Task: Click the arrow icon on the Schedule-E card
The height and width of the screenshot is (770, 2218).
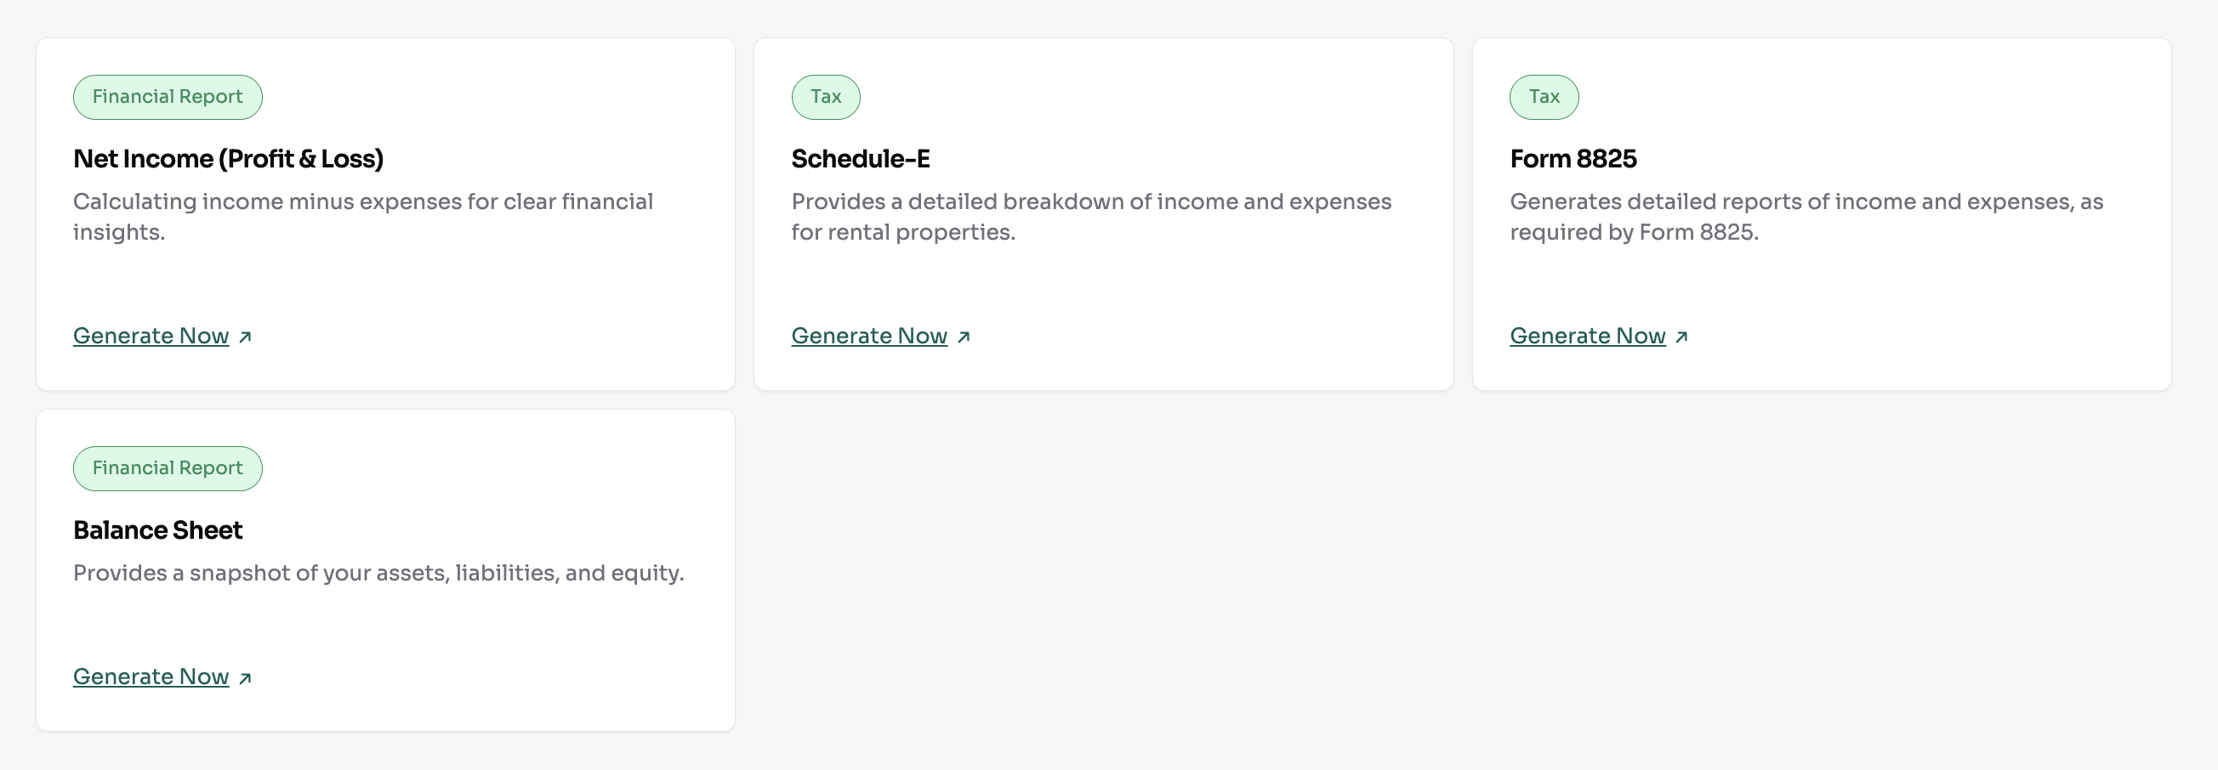Action: (x=964, y=337)
